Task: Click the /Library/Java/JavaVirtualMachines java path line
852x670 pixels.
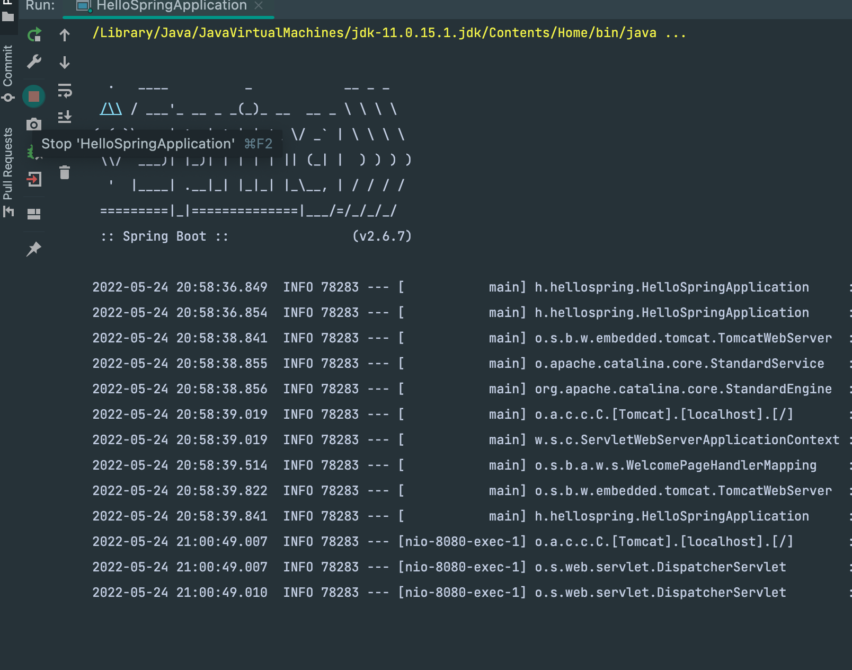Action: pyautogui.click(x=389, y=33)
